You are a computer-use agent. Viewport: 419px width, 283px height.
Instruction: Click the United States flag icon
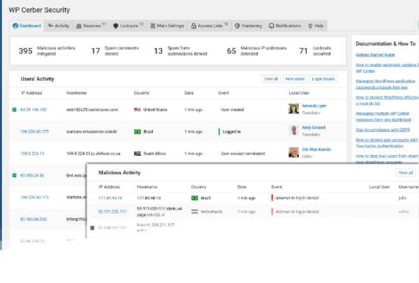(138, 110)
